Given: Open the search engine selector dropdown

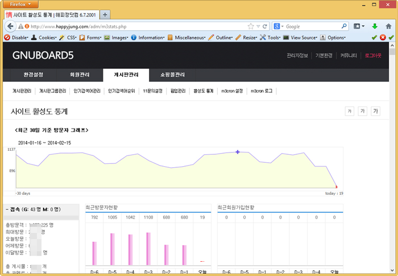Looking at the screenshot, I should [x=279, y=26].
